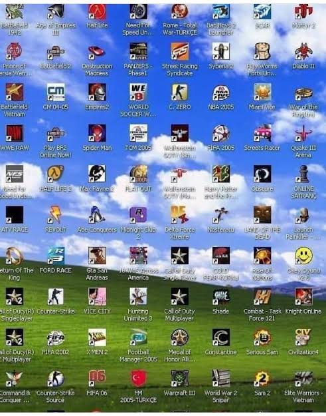Select the Max Payne 2 icon

point(97,174)
